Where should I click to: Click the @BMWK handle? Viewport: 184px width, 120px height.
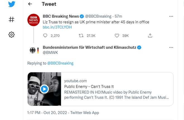(x=49, y=52)
